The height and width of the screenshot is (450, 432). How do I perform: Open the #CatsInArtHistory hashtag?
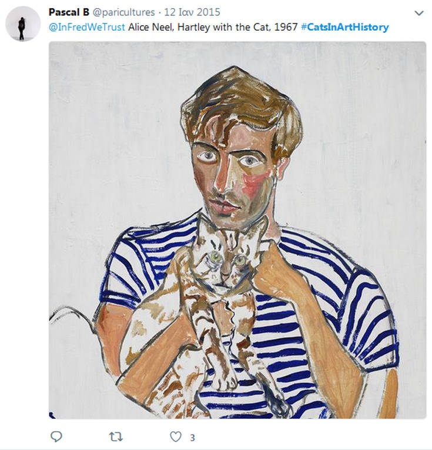point(344,27)
